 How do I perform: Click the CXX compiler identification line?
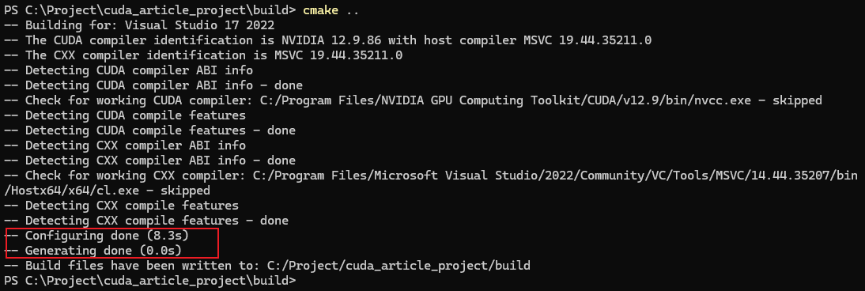click(203, 55)
